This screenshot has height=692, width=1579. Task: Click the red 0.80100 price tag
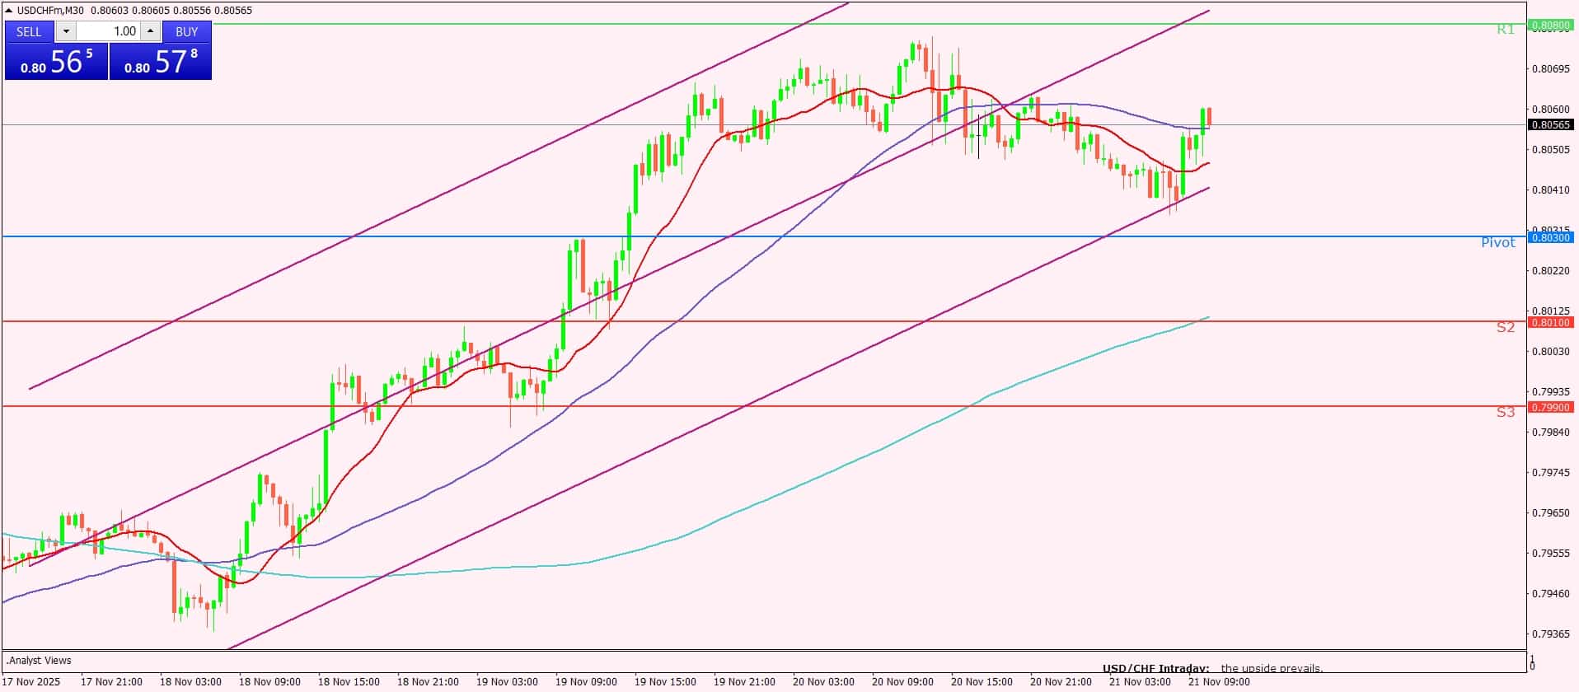click(x=1550, y=322)
